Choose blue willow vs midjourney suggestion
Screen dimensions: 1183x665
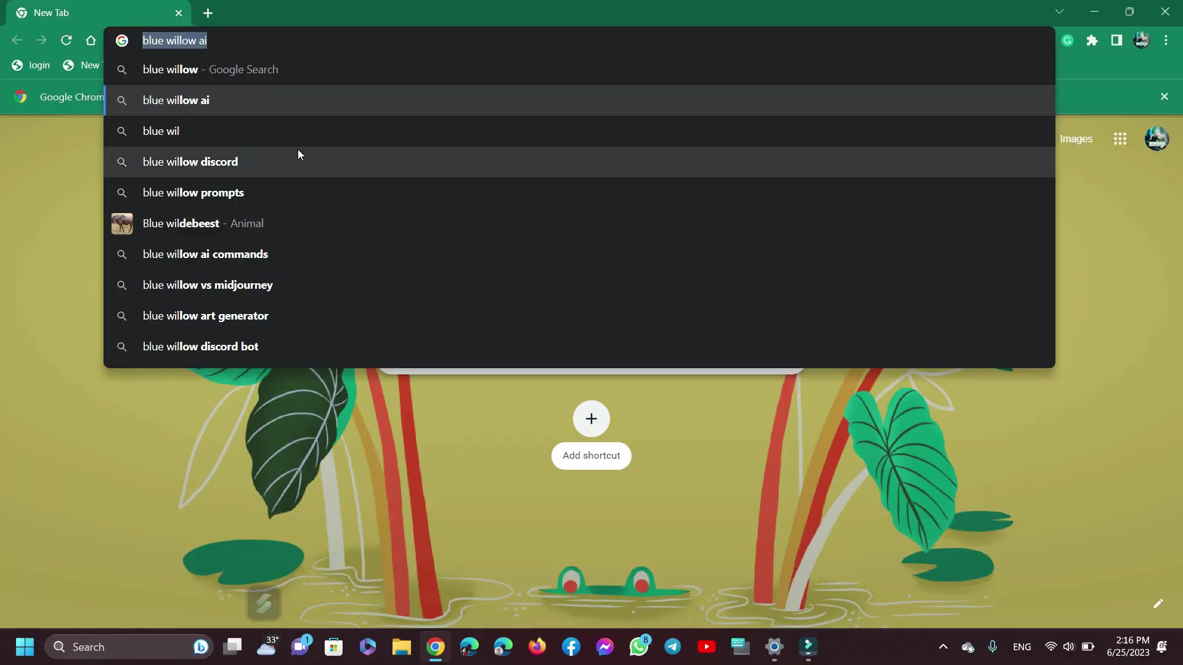point(579,285)
